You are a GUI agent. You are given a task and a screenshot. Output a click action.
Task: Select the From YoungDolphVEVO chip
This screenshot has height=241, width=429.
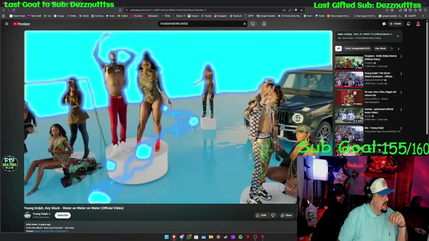(x=358, y=49)
